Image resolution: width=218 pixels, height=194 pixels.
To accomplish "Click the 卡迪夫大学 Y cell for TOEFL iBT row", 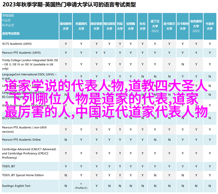I will [210, 166].
